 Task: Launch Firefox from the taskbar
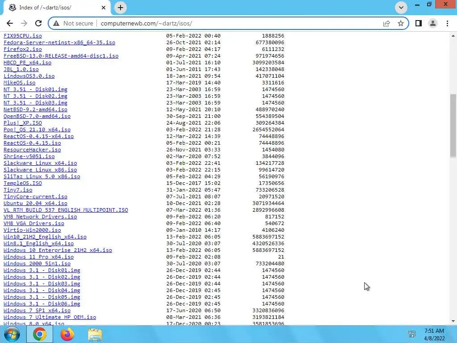coord(67,334)
